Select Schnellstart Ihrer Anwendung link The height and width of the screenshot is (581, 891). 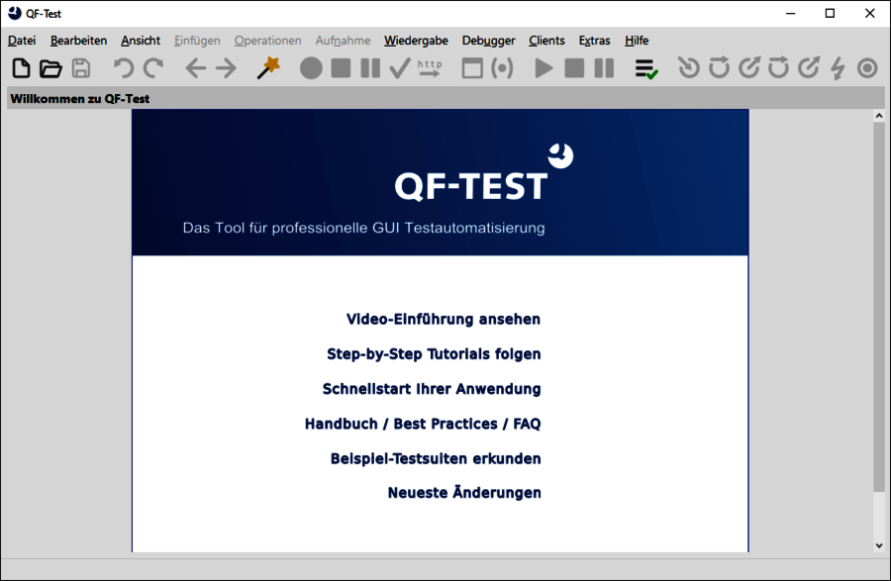(432, 389)
